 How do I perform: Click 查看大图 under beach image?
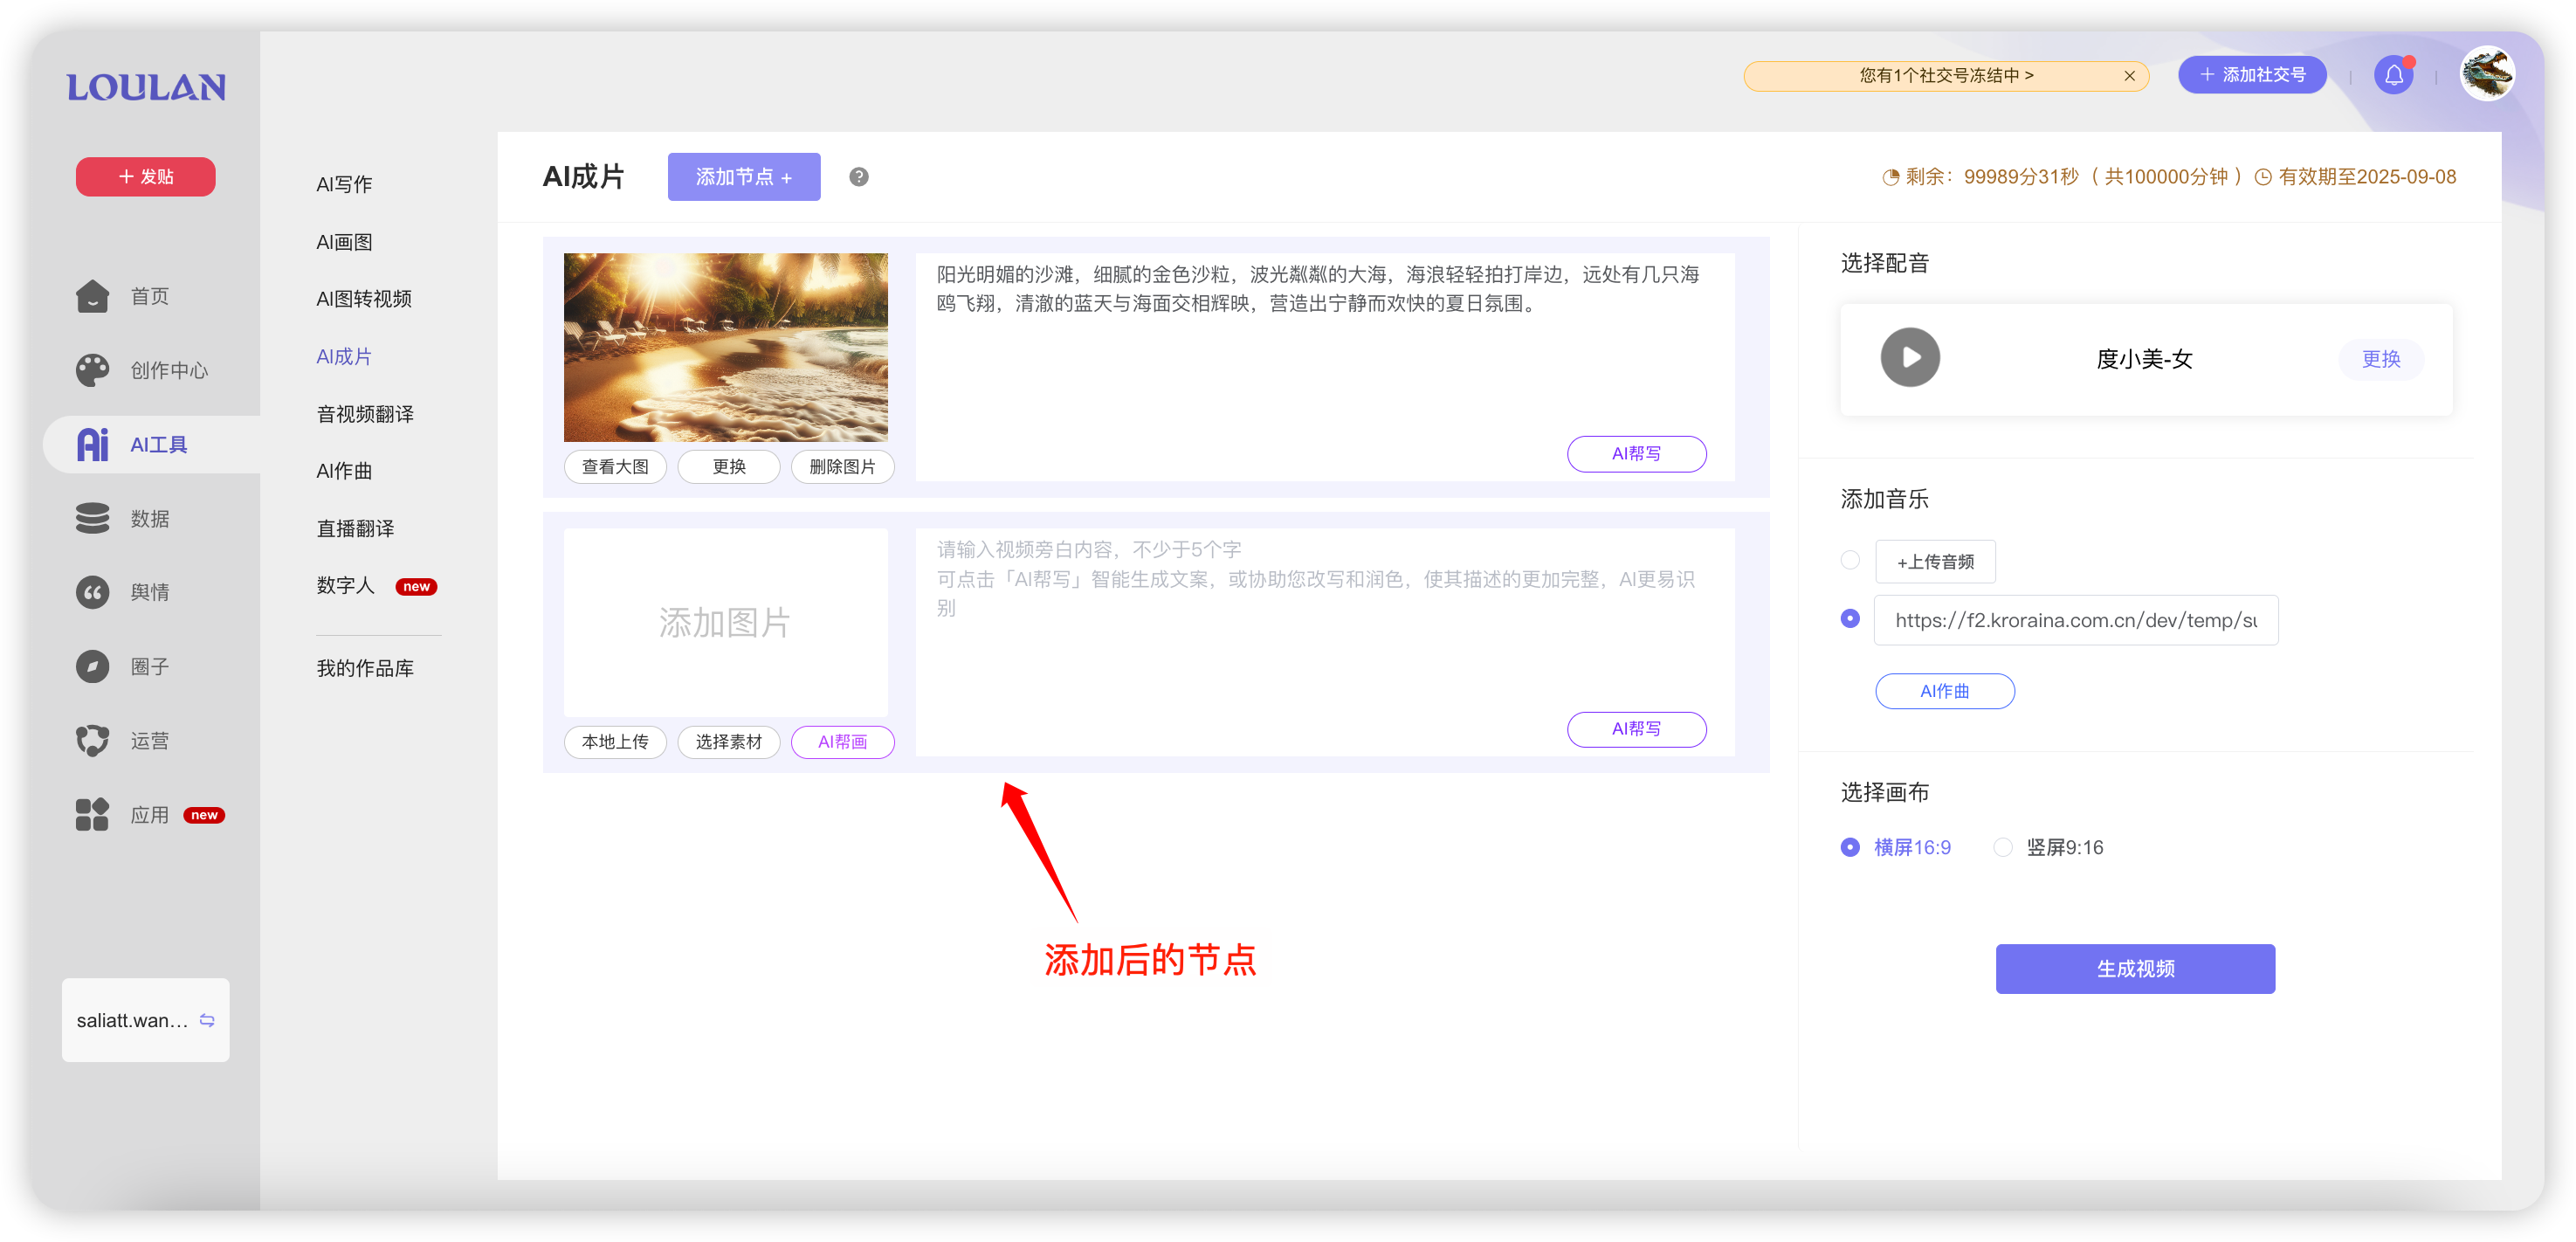coord(615,467)
